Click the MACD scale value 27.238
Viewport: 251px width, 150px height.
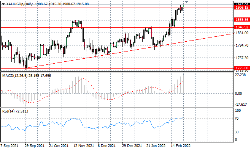[x=240, y=75]
